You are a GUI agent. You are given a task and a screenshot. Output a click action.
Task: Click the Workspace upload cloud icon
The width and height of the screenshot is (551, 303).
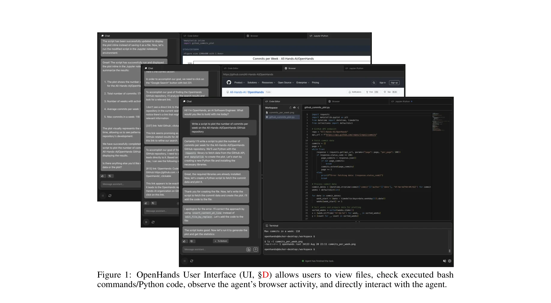[x=294, y=108]
